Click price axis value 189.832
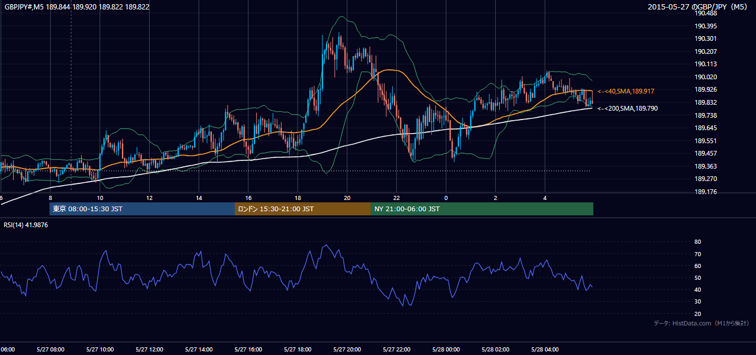Viewport: 756px width, 355px height. [706, 102]
